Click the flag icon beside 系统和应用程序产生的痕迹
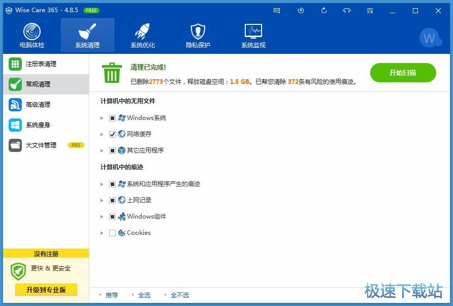Image resolution: width=453 pixels, height=306 pixels. tap(121, 184)
